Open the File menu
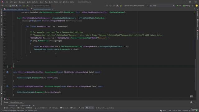This screenshot has height=112, width=199. (x=7, y=2)
